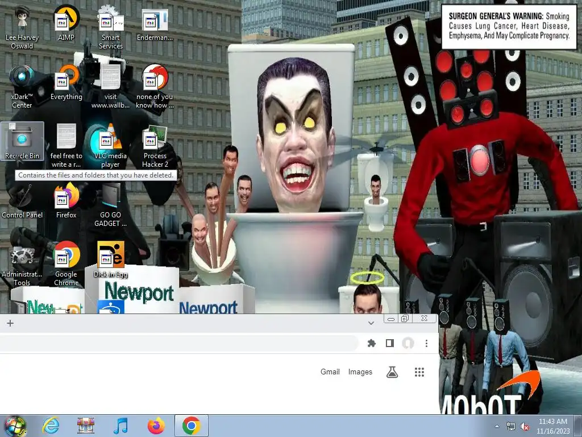Select the Enderman desktop shortcut
582x437 pixels.
point(155,24)
